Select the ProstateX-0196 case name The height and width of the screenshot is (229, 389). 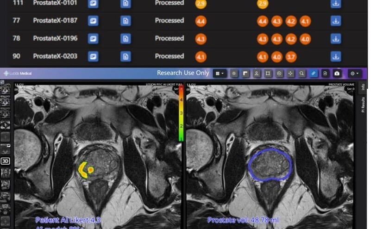[x=55, y=38]
